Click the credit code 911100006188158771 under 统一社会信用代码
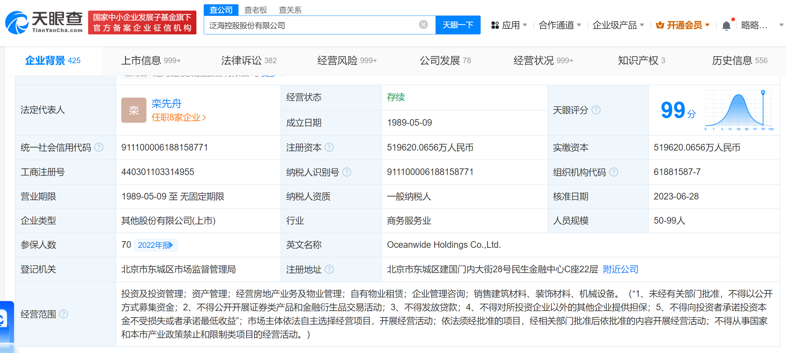Viewport: 786px width, 353px height. click(164, 147)
